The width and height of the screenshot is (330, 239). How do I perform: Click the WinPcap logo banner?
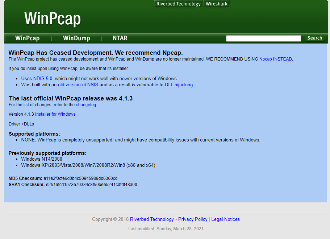pos(53,18)
